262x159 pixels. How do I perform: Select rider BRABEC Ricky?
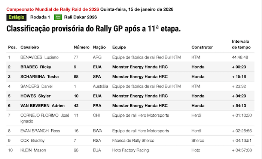(x=36, y=67)
